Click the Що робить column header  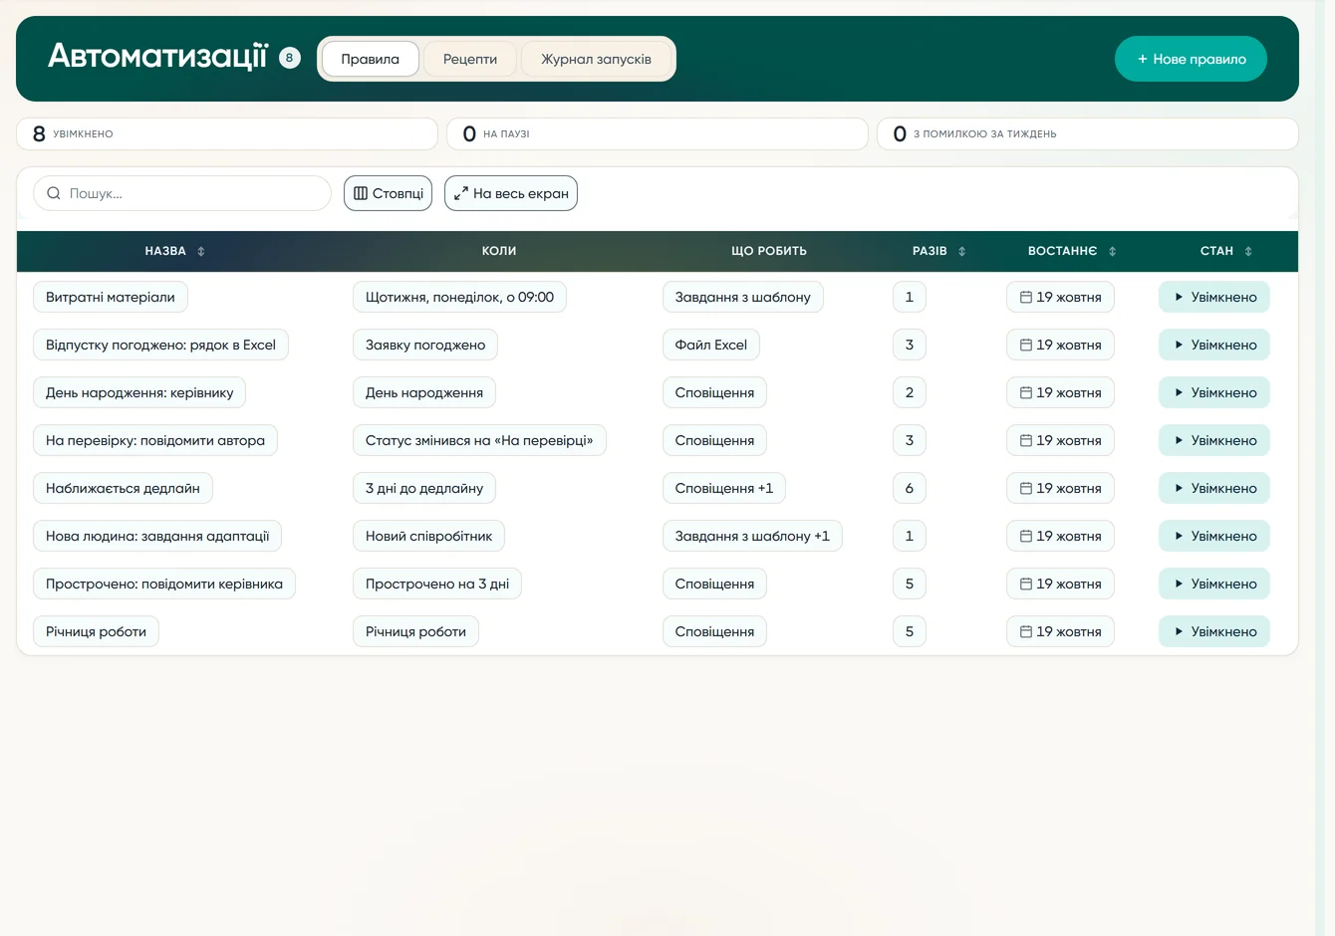click(769, 251)
